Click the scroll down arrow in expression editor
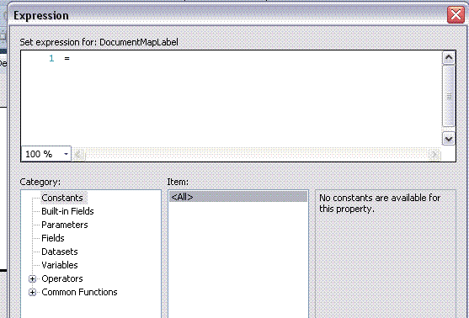This screenshot has width=469, height=318. point(448,139)
